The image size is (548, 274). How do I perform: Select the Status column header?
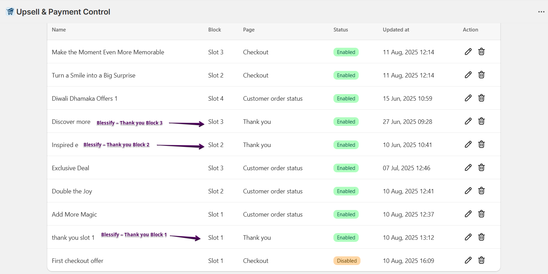(x=340, y=30)
